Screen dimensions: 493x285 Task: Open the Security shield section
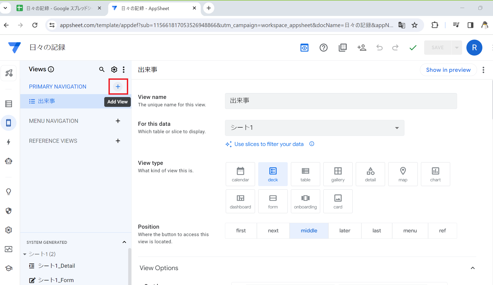pos(9,211)
